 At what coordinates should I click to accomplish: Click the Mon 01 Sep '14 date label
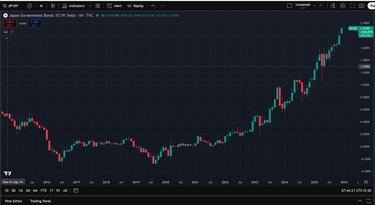point(12,182)
